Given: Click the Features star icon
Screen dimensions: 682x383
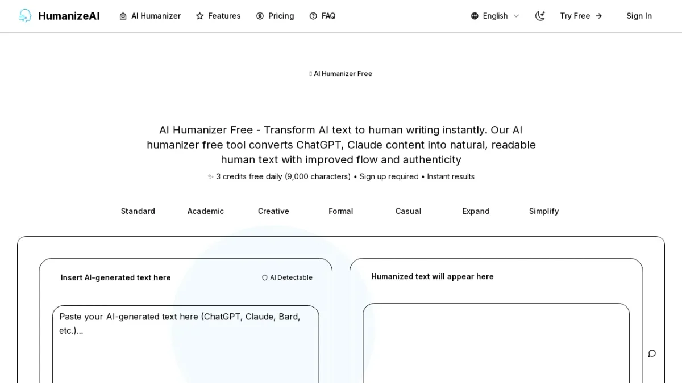Looking at the screenshot, I should coord(199,16).
